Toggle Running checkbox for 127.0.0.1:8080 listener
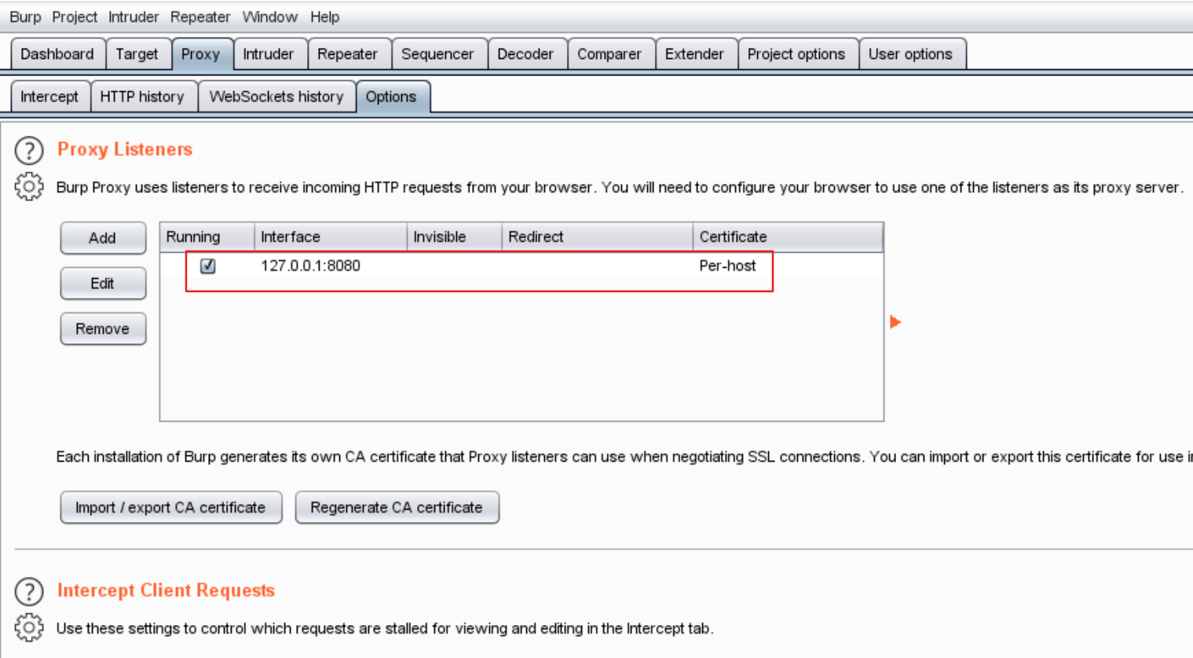 point(208,266)
